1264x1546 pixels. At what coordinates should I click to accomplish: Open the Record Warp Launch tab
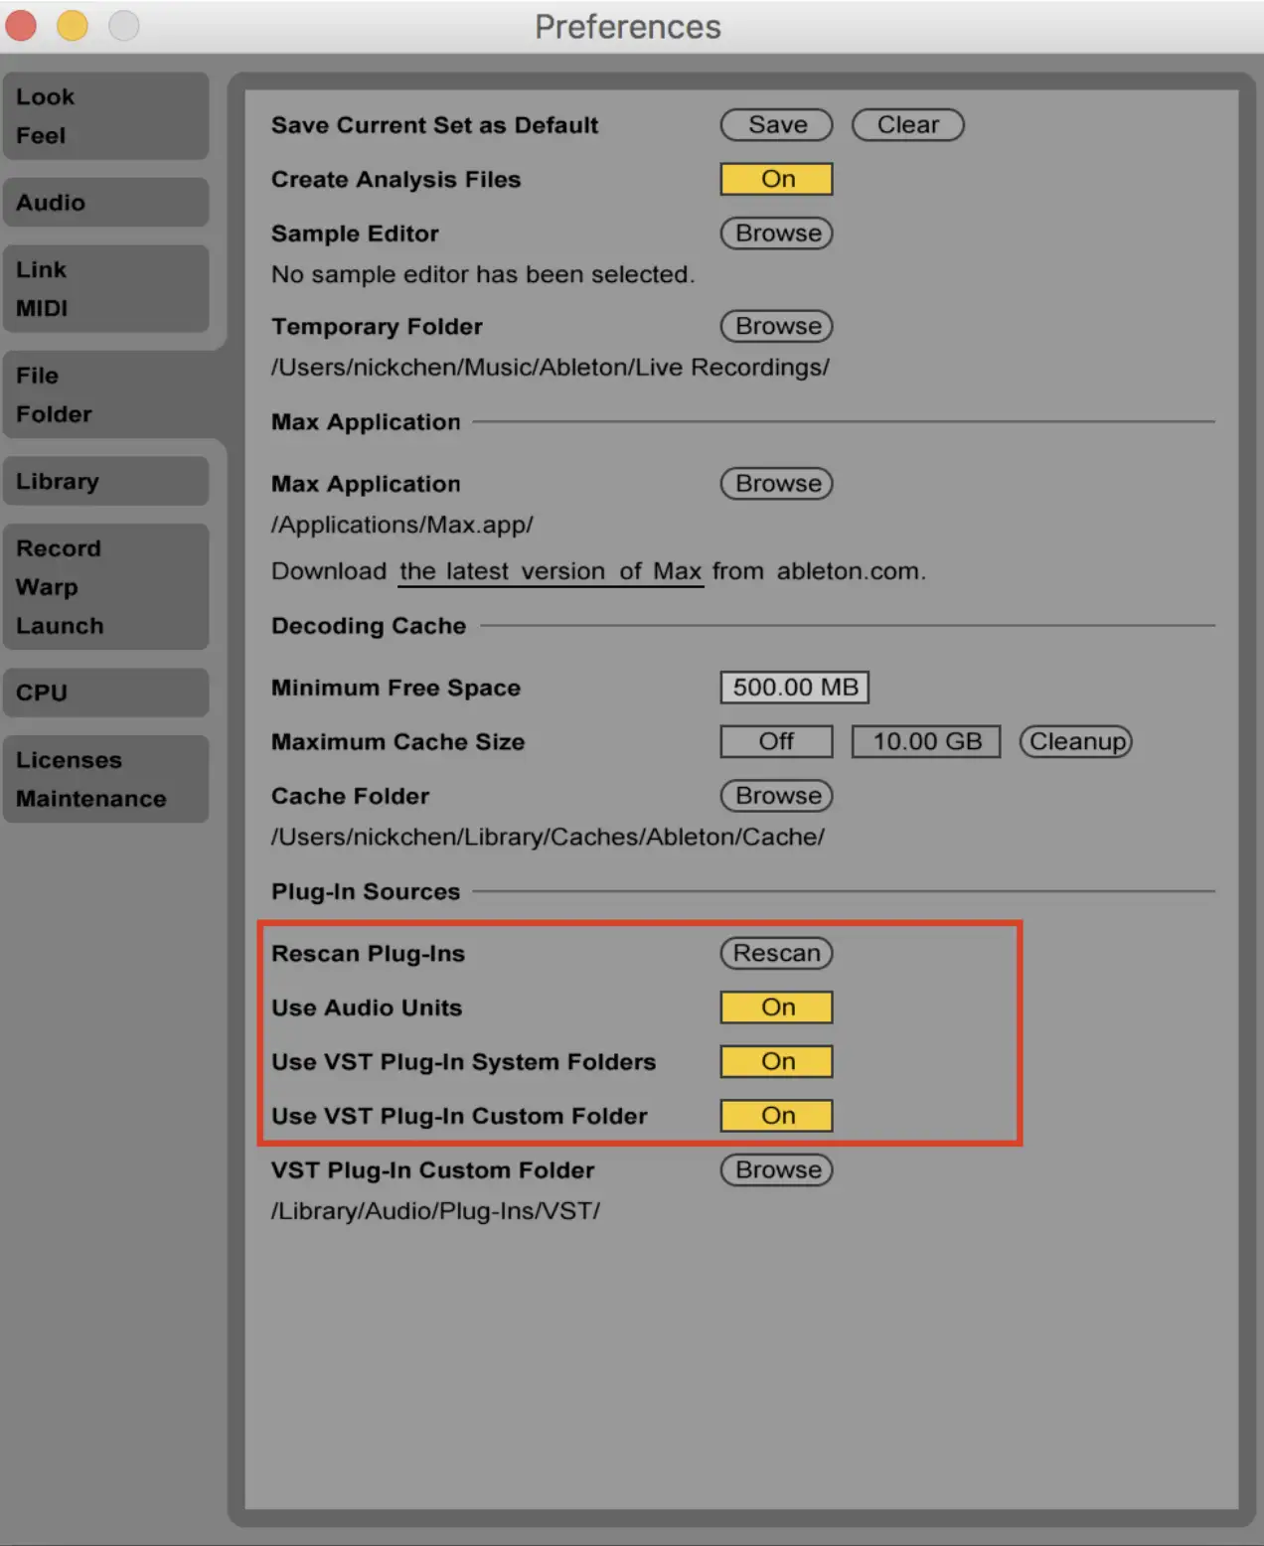coord(105,587)
